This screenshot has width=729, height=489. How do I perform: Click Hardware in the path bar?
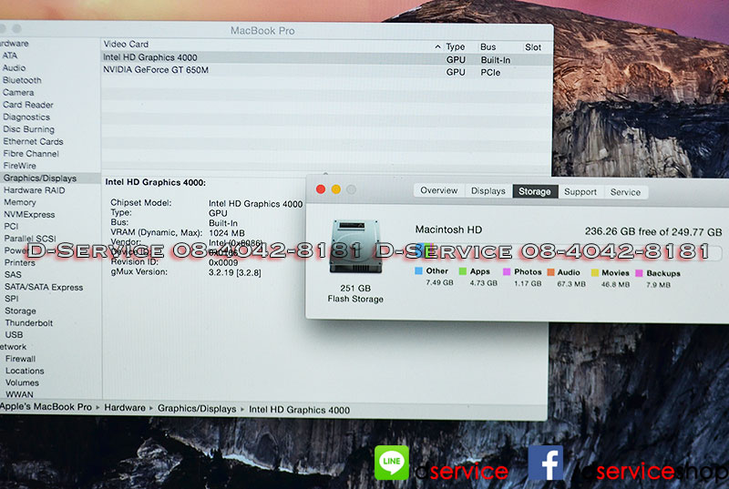point(125,408)
